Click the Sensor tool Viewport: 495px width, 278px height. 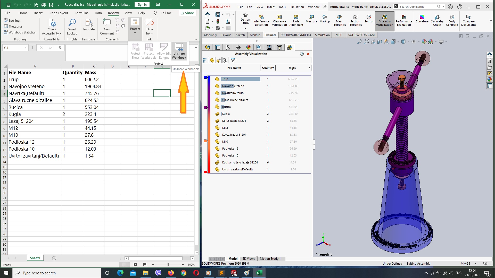click(369, 19)
